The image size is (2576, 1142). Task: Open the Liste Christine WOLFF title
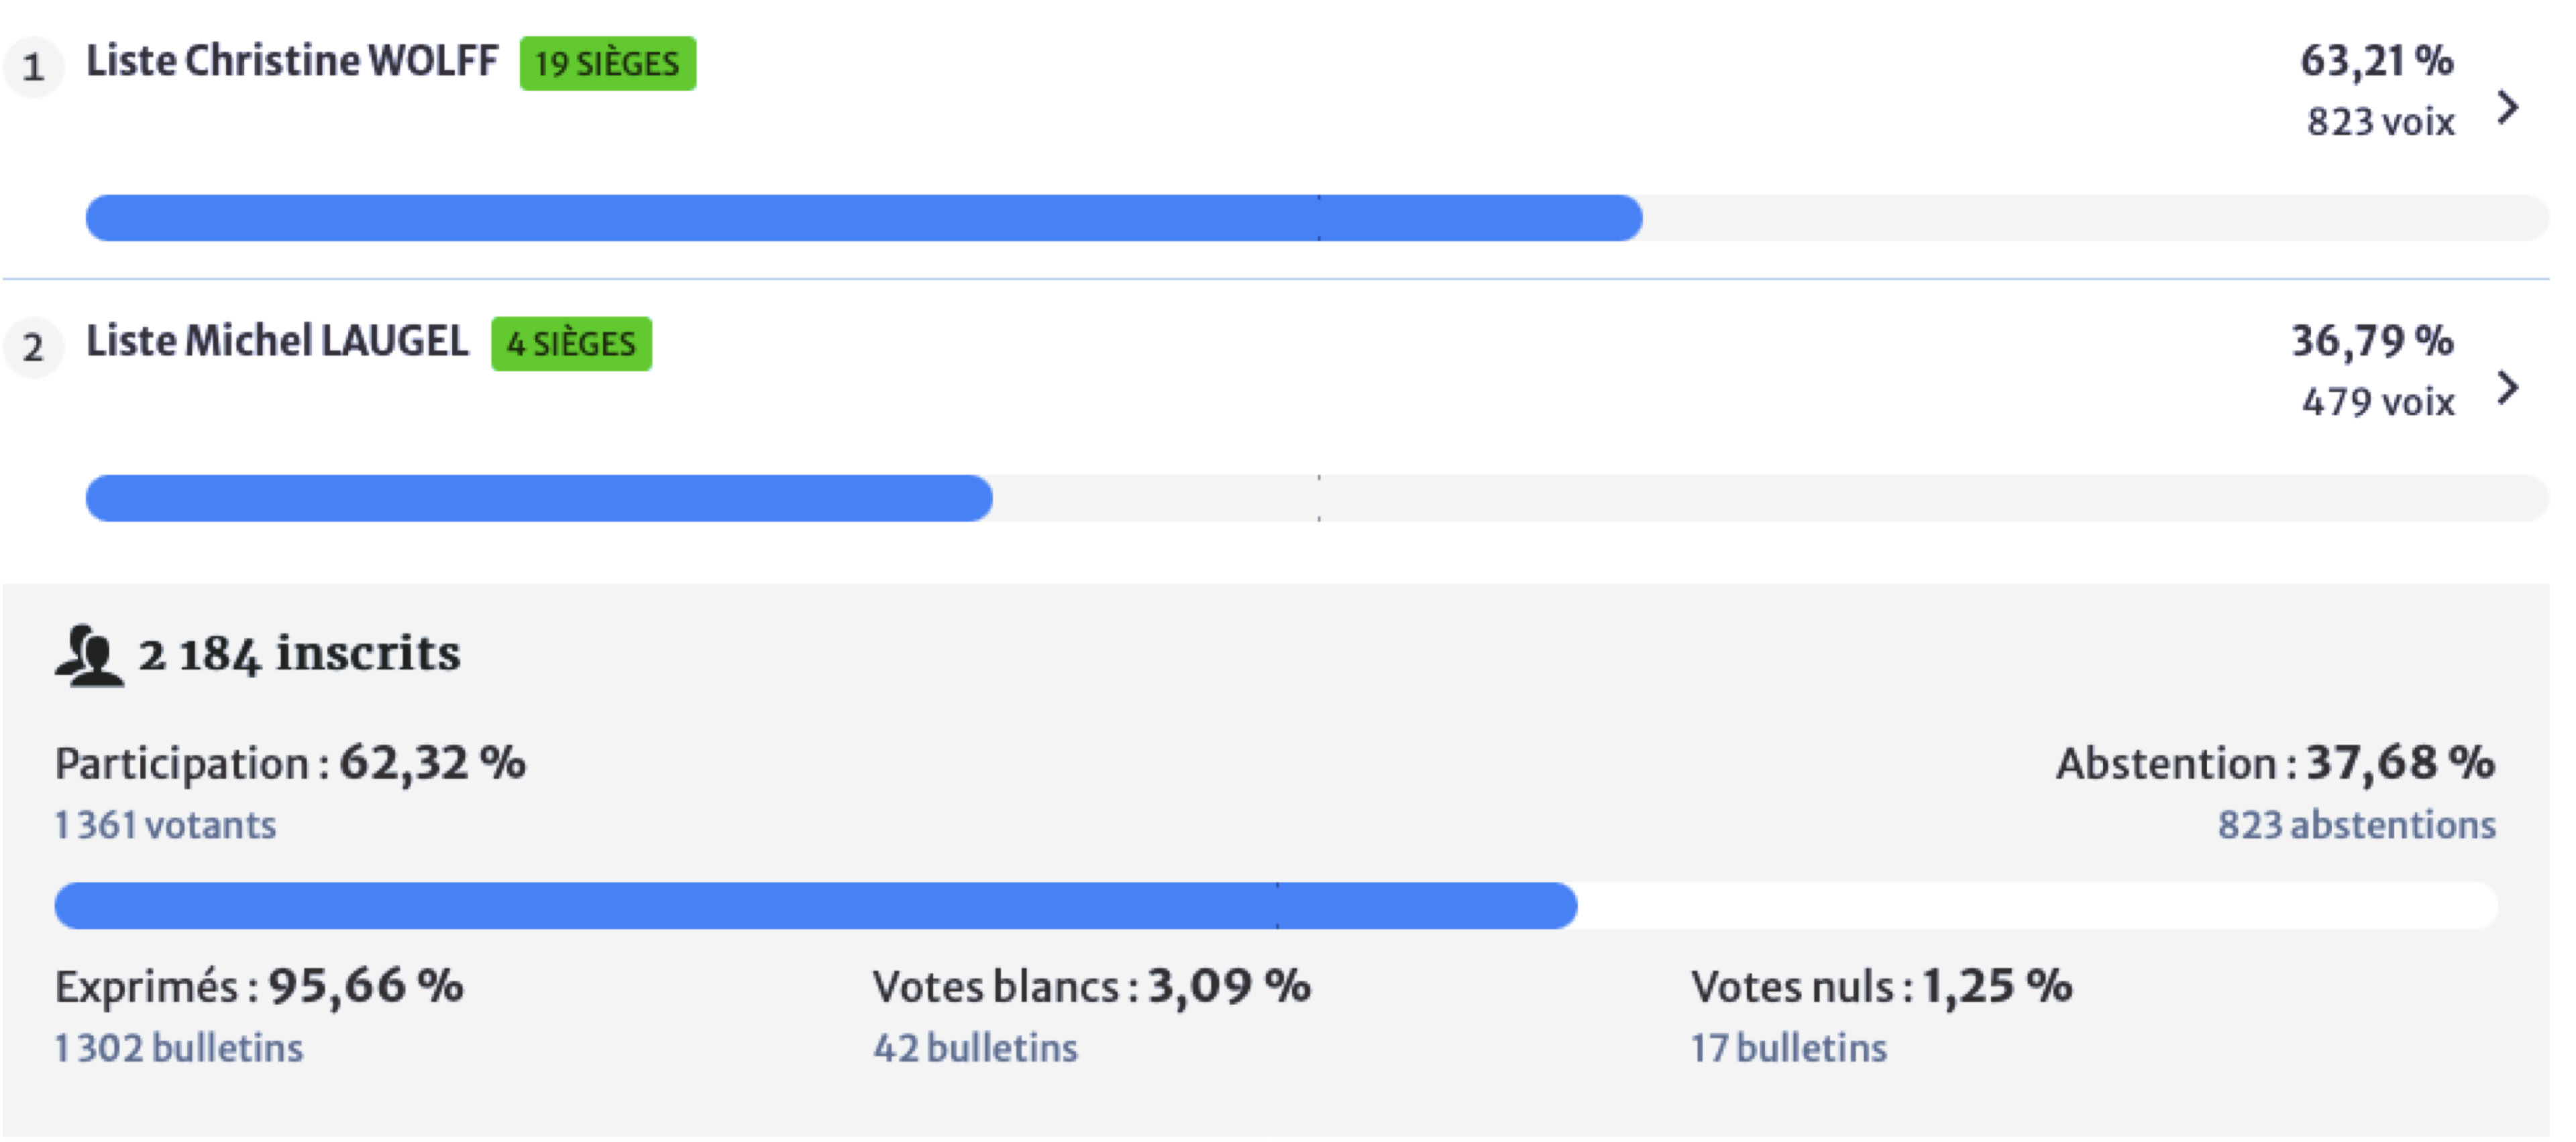click(x=291, y=61)
